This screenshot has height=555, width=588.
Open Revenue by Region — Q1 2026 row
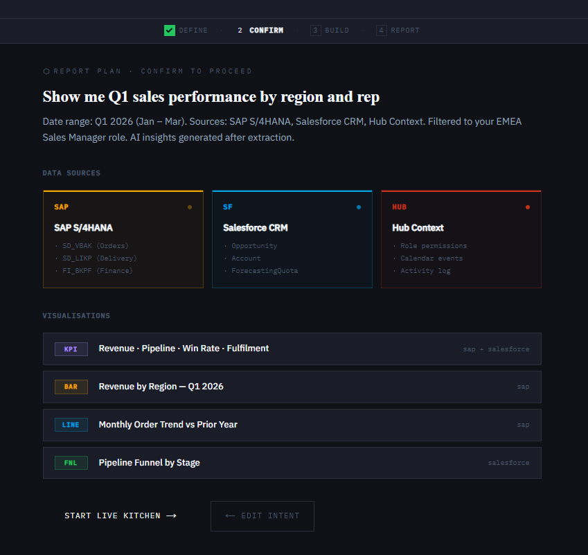point(292,387)
